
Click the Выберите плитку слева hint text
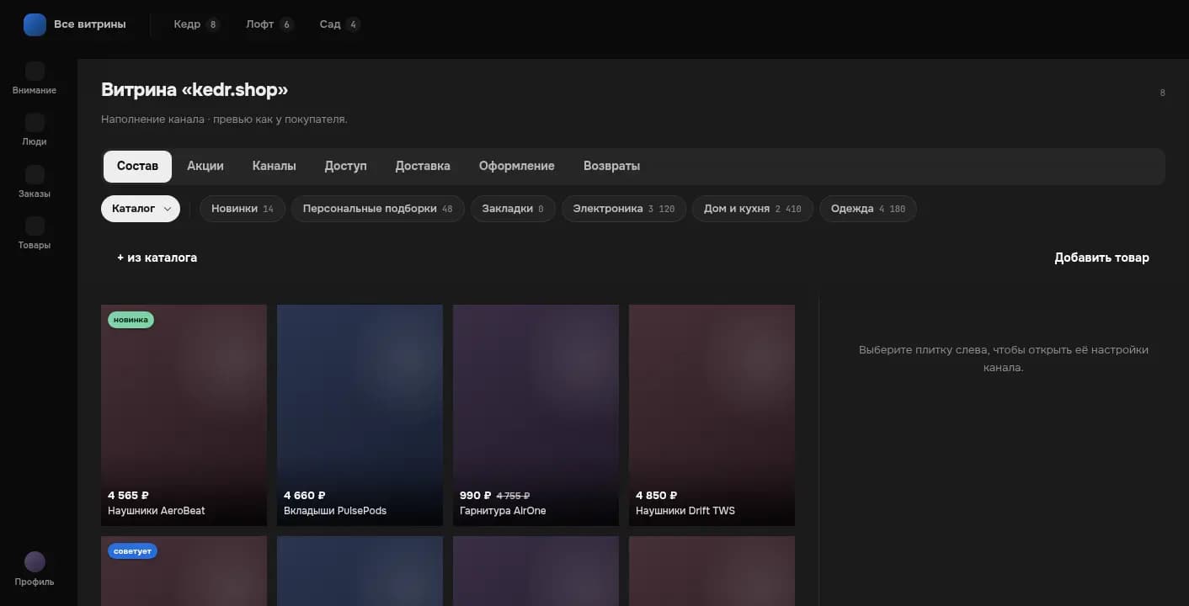(1004, 359)
